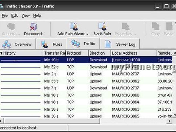Select the Idle 7 s row
Image resolution: width=176 pixels, height=132 pixels.
click(x=86, y=88)
